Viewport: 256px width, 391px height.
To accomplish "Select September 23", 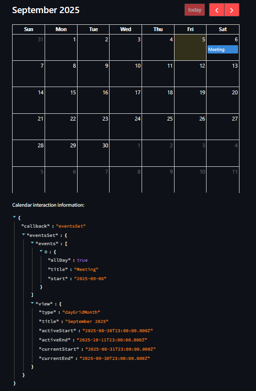I will tap(94, 126).
